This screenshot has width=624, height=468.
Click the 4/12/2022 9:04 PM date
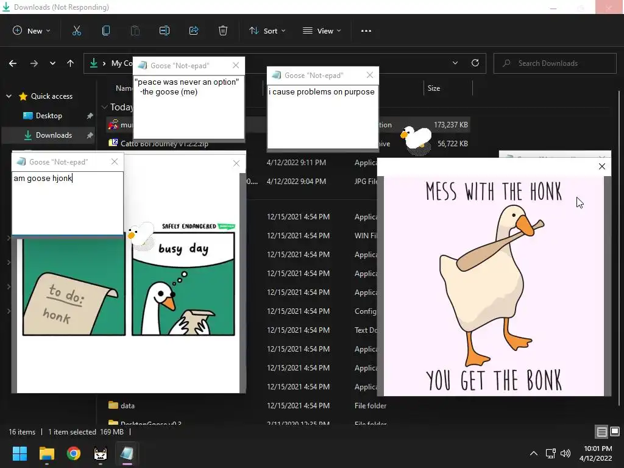[297, 182]
